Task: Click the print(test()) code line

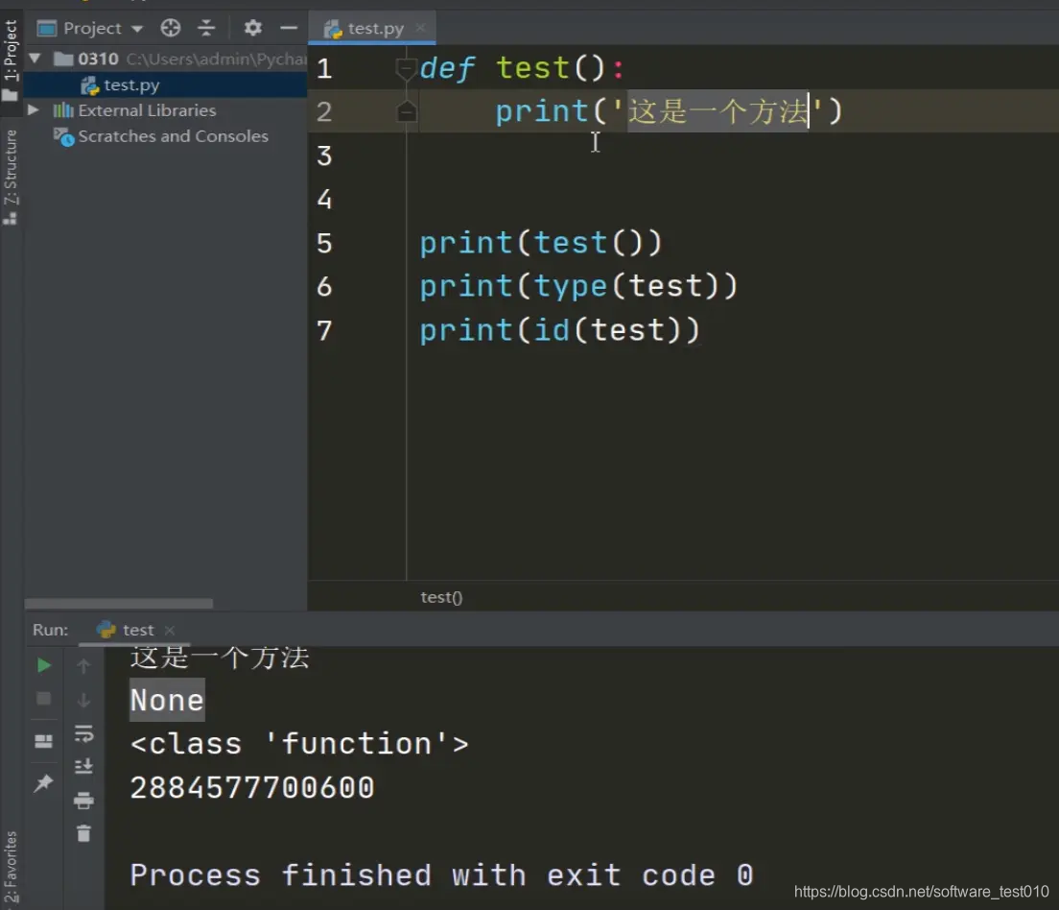Action: tap(541, 243)
